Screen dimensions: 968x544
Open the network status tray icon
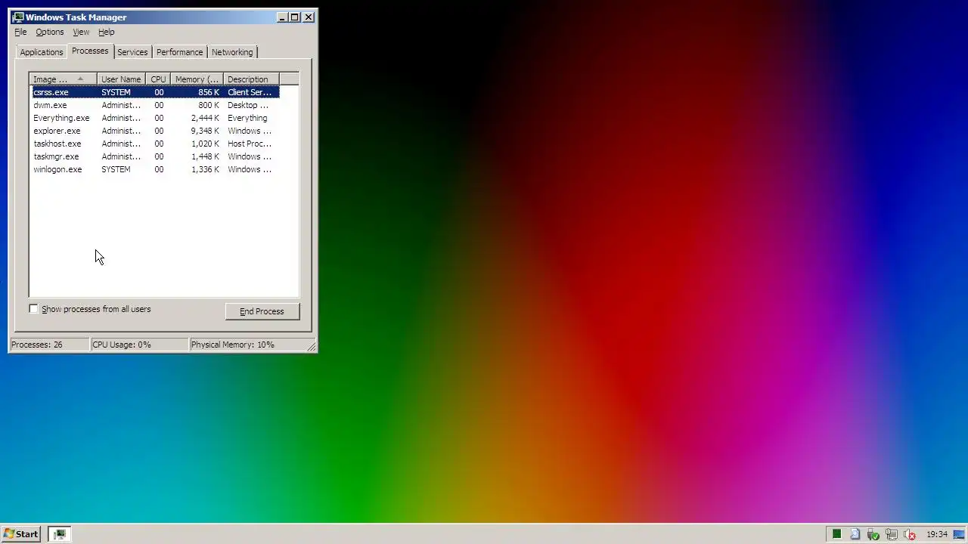coord(892,534)
